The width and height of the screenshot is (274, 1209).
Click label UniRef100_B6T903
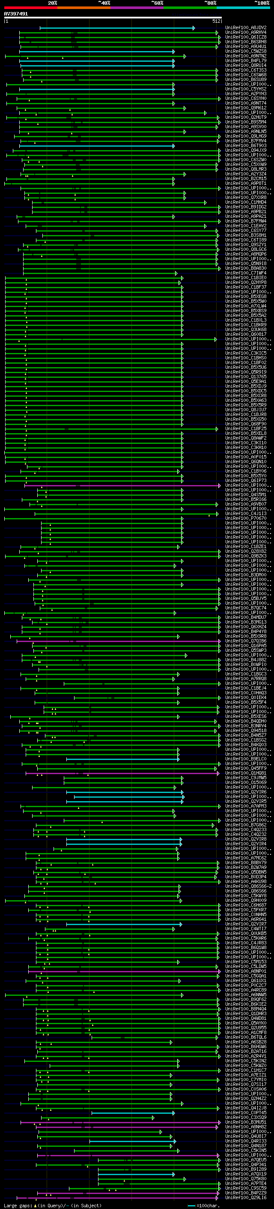246,145
